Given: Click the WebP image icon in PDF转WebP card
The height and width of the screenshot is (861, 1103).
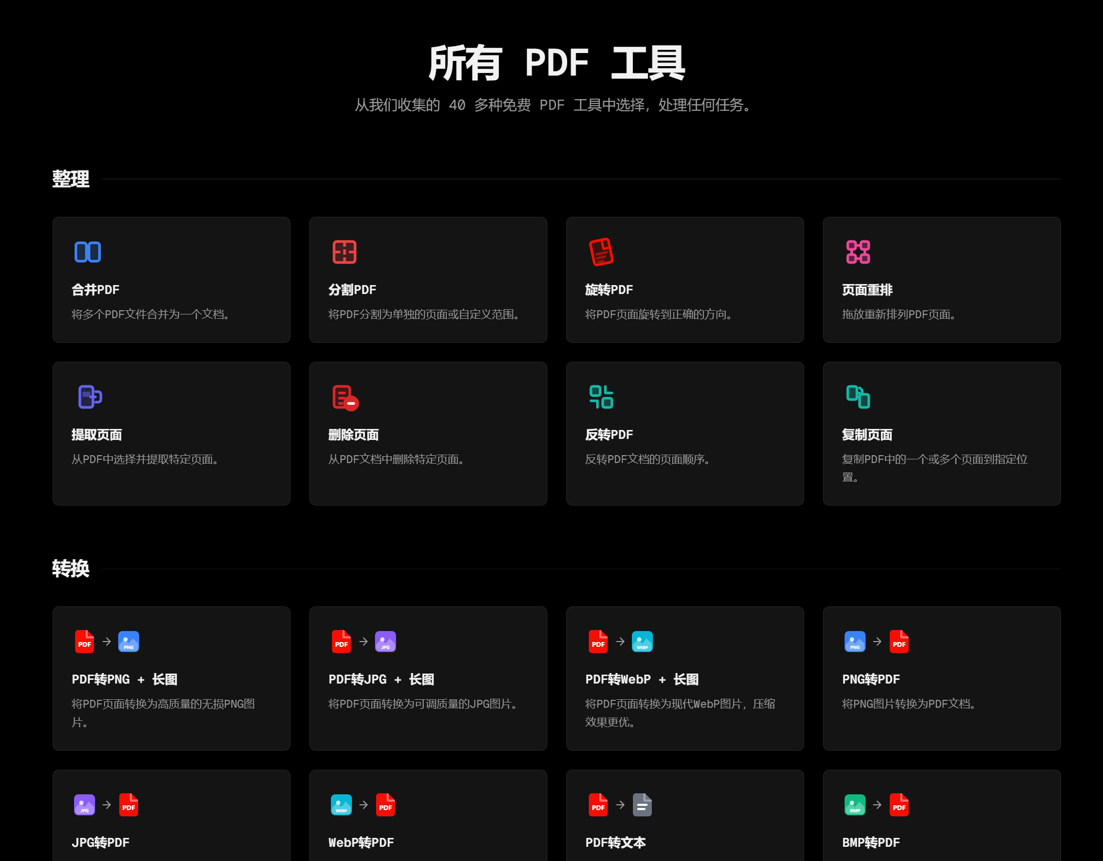Looking at the screenshot, I should point(642,642).
